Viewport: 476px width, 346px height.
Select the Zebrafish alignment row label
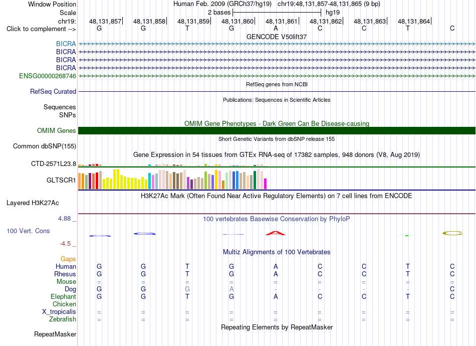click(x=63, y=319)
